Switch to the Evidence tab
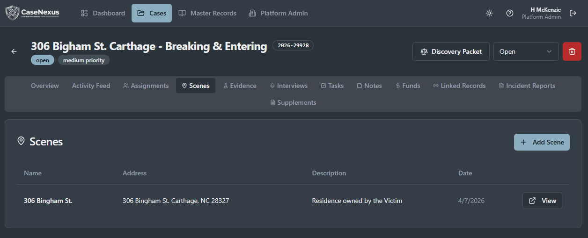Image resolution: width=588 pixels, height=238 pixels. tap(240, 86)
